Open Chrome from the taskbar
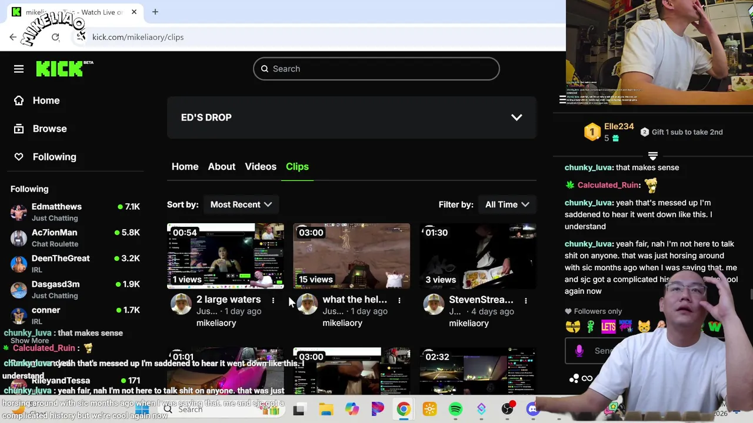 click(x=404, y=409)
